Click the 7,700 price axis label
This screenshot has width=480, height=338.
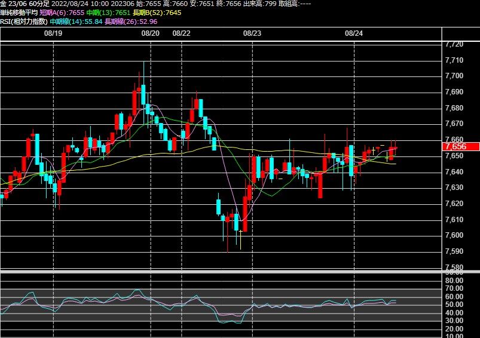point(454,76)
